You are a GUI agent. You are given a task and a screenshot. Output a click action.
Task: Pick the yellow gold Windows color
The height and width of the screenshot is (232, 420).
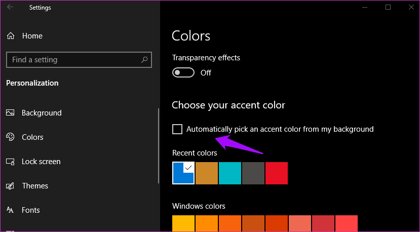(183, 223)
